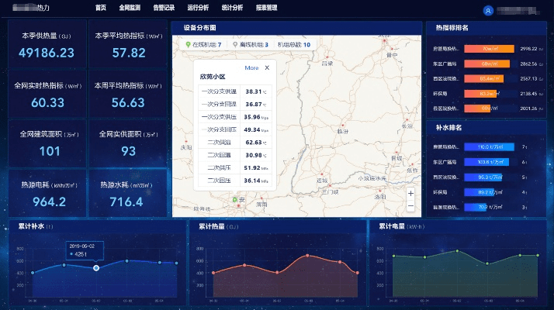The height and width of the screenshot is (310, 554).
Task: Zoom in on the map
Action: tap(410, 194)
